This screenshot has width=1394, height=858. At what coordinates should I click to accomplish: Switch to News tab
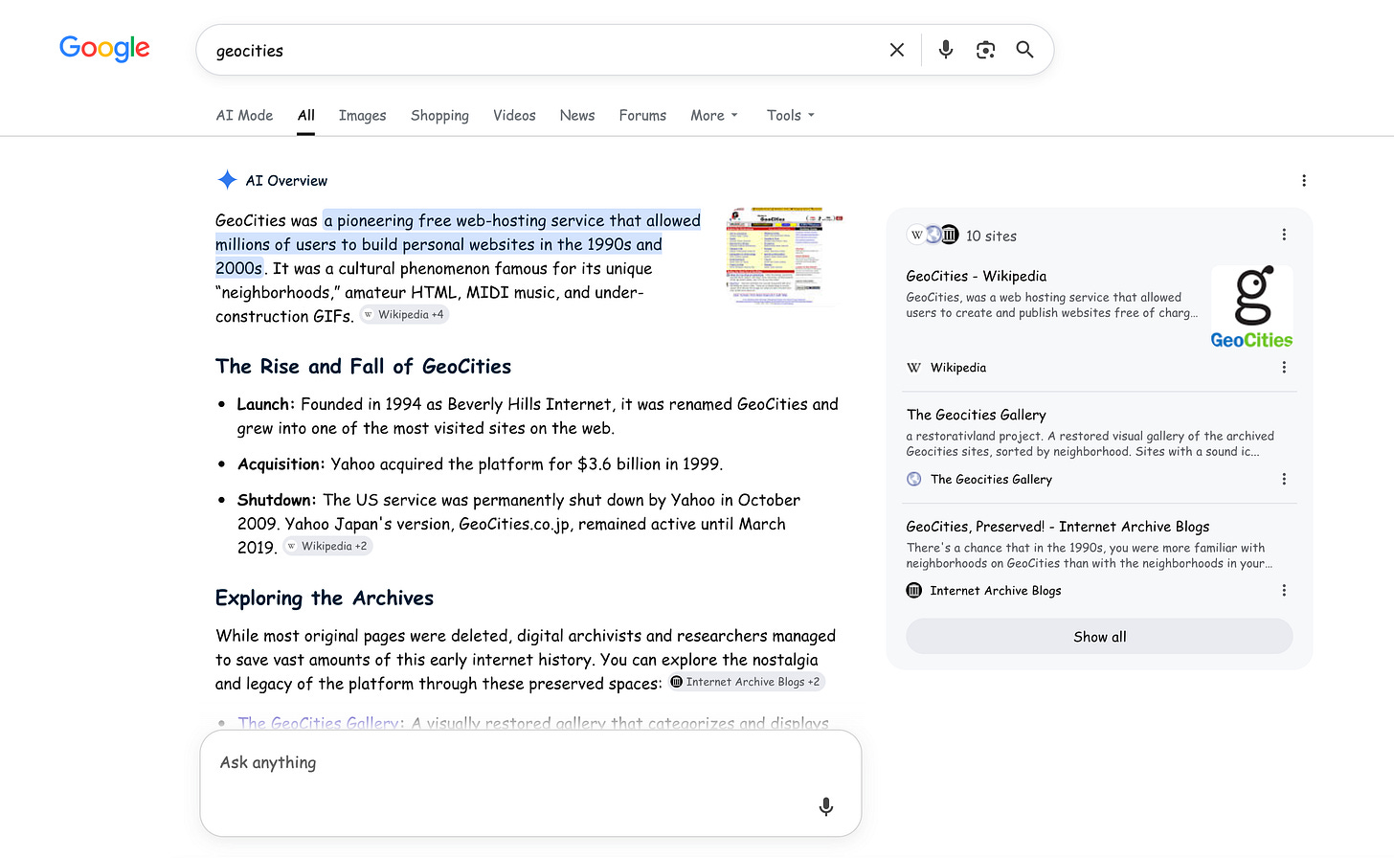pyautogui.click(x=577, y=115)
